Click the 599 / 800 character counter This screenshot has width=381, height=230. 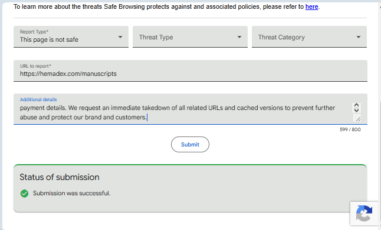[350, 129]
